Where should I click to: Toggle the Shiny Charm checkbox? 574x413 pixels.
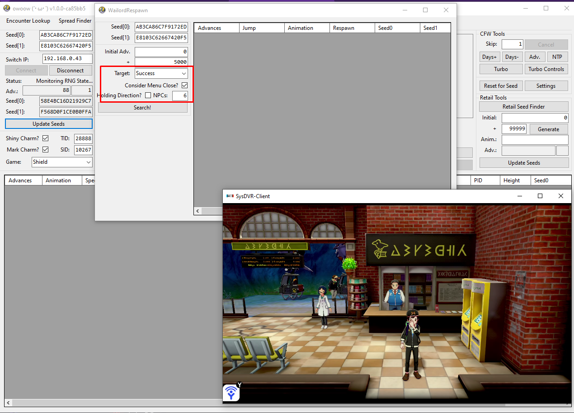coord(45,138)
